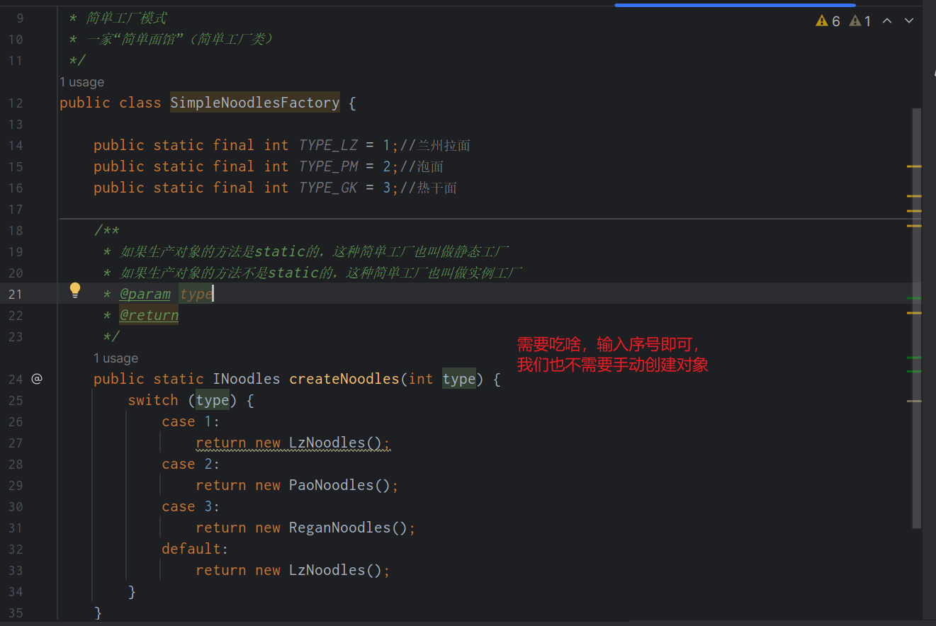
Task: Click the yellow warning icon showing 6 problems
Action: click(828, 21)
